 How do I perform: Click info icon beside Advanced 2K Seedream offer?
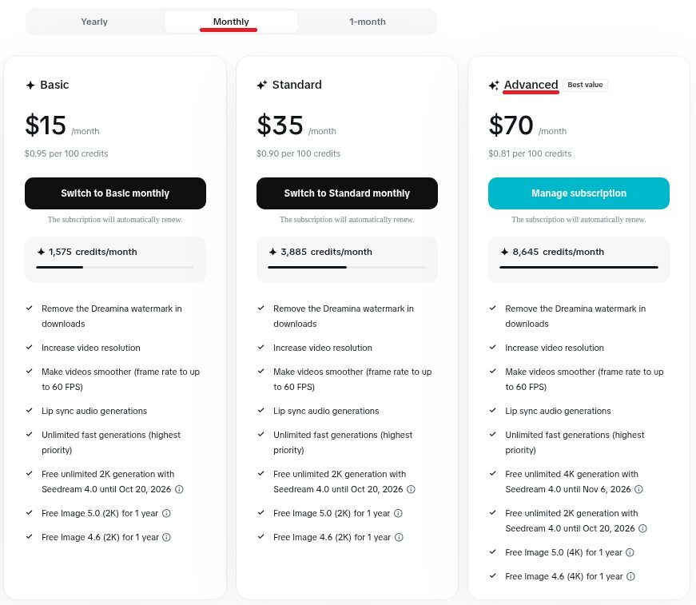pos(642,529)
